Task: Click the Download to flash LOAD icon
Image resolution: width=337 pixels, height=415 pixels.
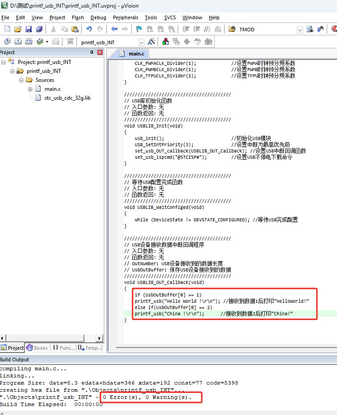Action: (x=70, y=42)
